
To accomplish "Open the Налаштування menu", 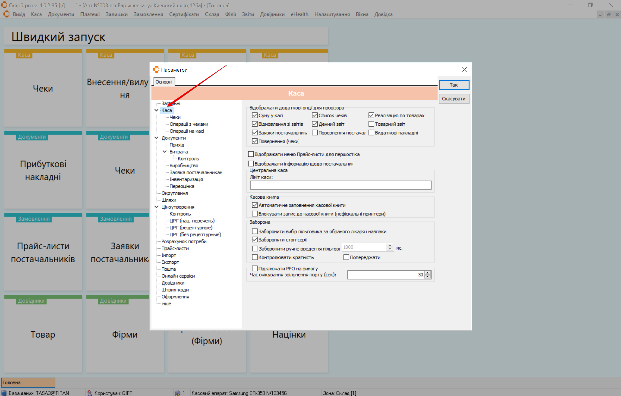I will [332, 14].
